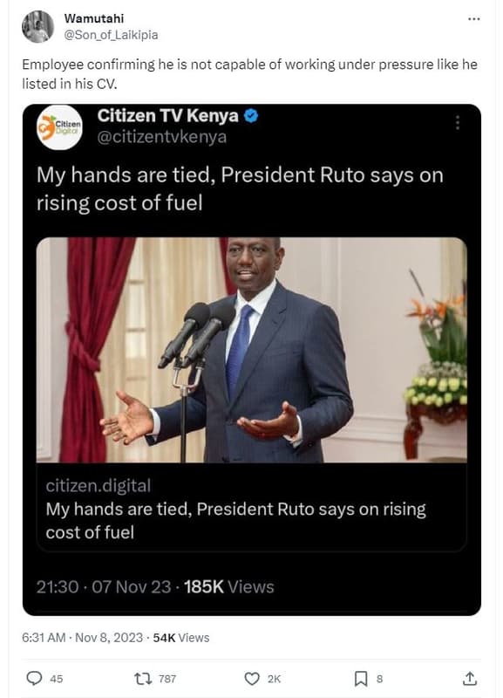Open Citizen TV Kenya account name
Image resolution: width=503 pixels, height=698 pixels.
tap(167, 116)
